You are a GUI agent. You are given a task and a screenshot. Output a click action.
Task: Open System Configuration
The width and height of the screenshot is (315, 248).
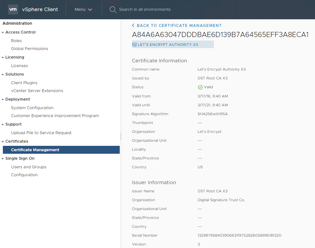click(32, 108)
